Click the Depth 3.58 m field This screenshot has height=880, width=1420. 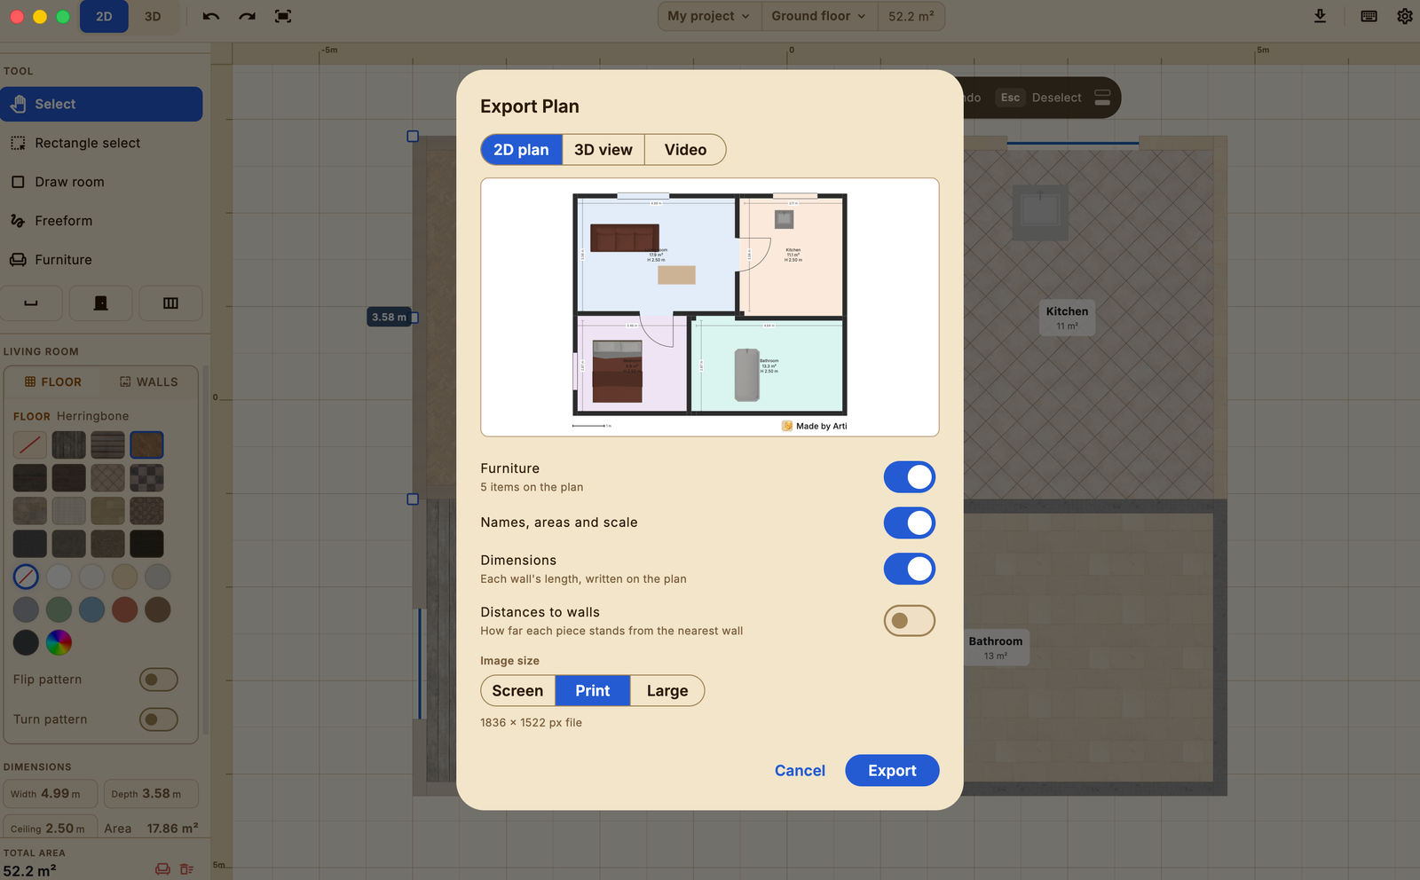(151, 794)
